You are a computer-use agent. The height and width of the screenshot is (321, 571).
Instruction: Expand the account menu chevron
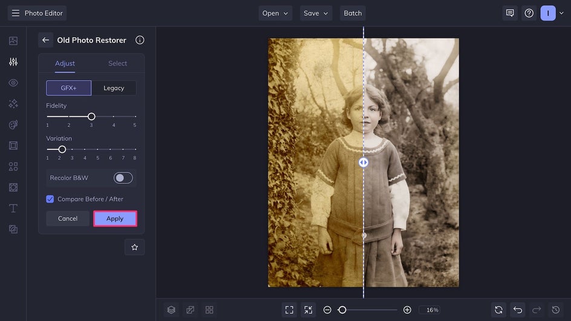(561, 13)
